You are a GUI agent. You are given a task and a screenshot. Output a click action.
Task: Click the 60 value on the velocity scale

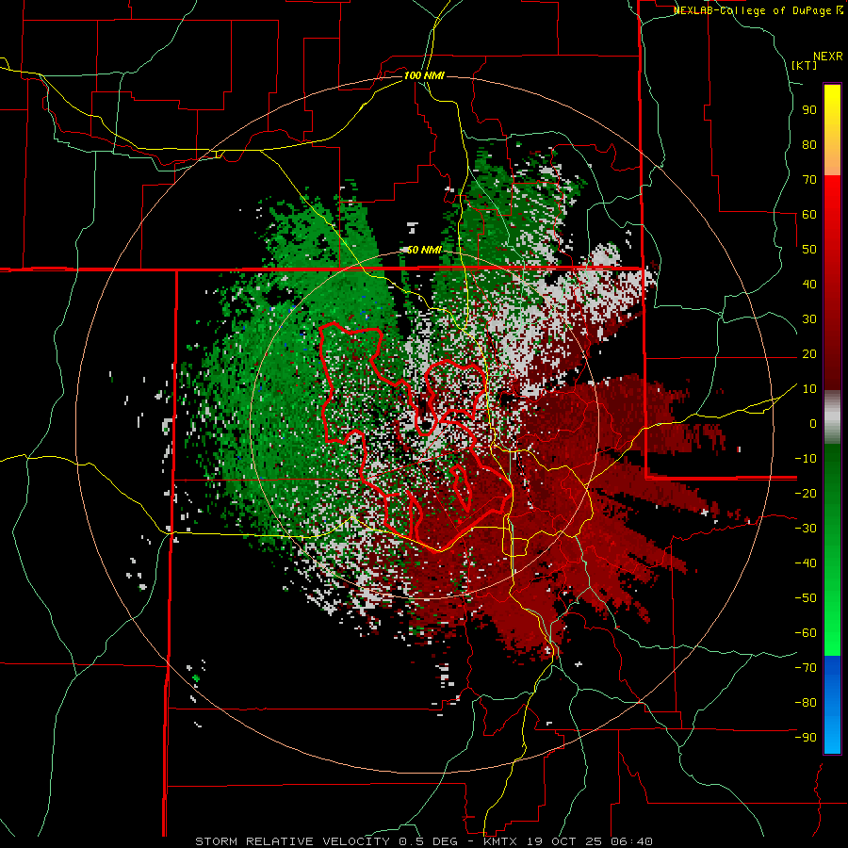809,215
